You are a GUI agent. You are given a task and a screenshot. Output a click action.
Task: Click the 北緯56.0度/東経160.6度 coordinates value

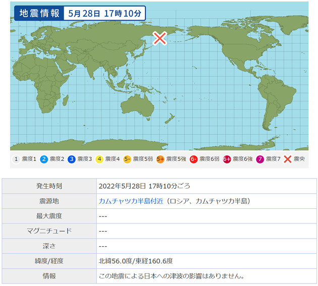click(135, 261)
